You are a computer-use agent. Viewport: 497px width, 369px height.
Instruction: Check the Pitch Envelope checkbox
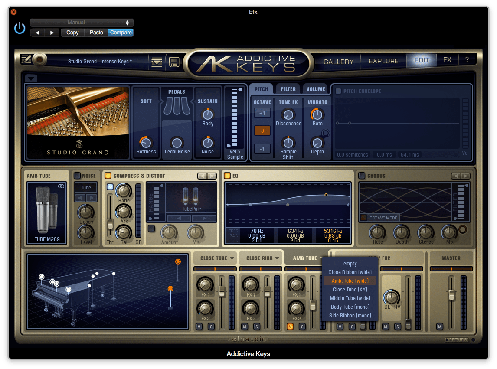click(x=338, y=91)
